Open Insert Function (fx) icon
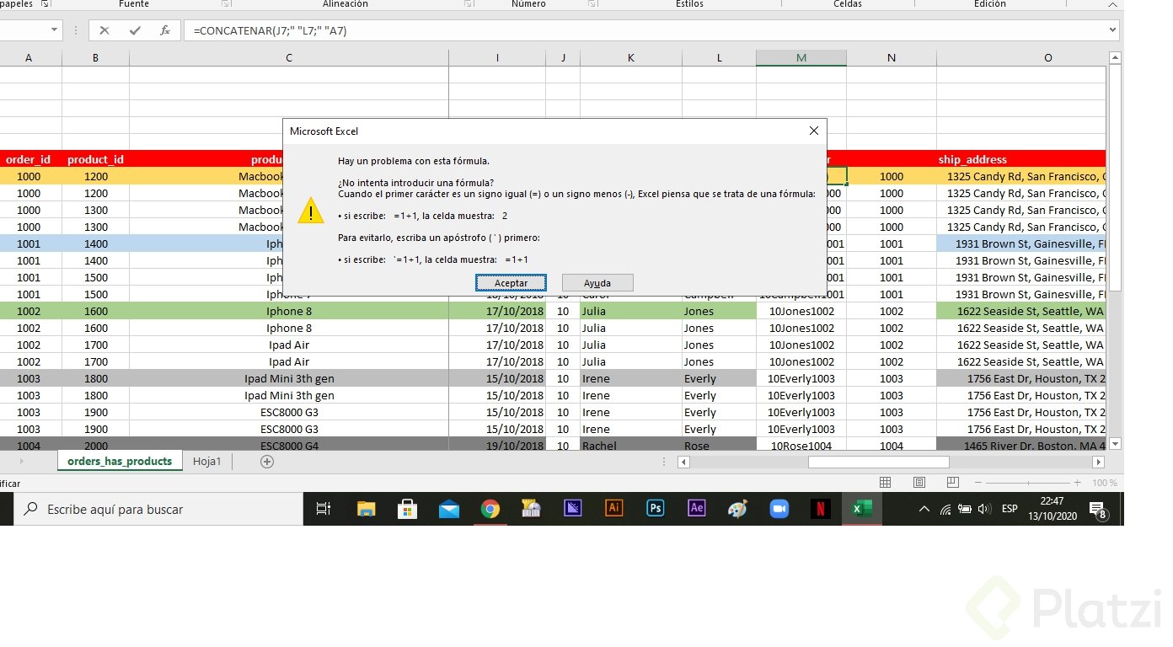1173x647 pixels. click(165, 30)
